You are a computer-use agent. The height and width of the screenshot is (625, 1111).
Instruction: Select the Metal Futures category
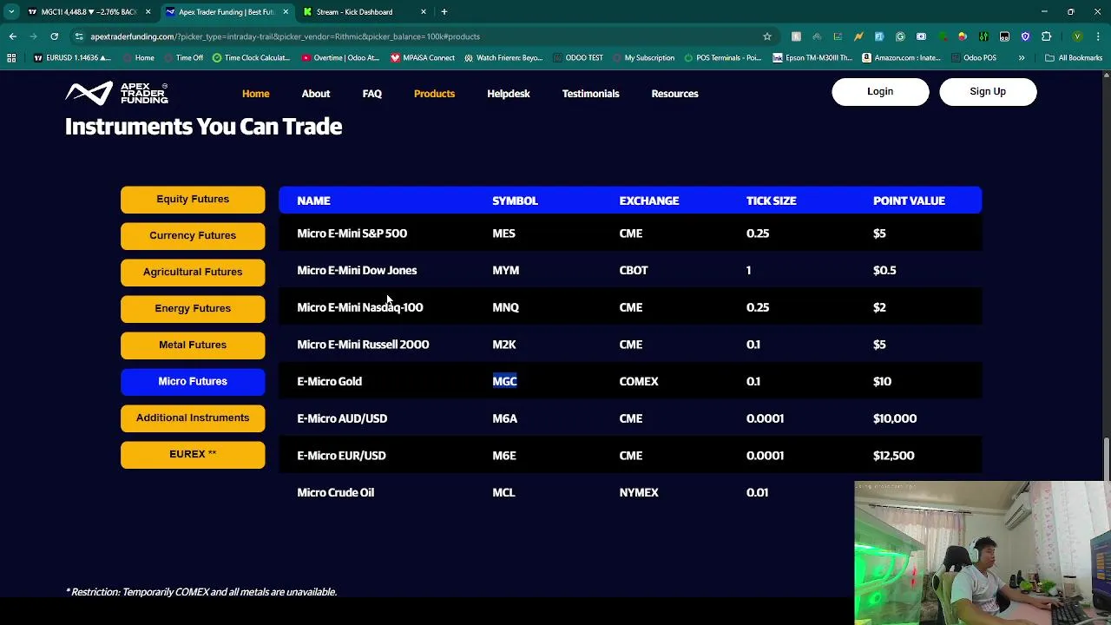click(193, 345)
